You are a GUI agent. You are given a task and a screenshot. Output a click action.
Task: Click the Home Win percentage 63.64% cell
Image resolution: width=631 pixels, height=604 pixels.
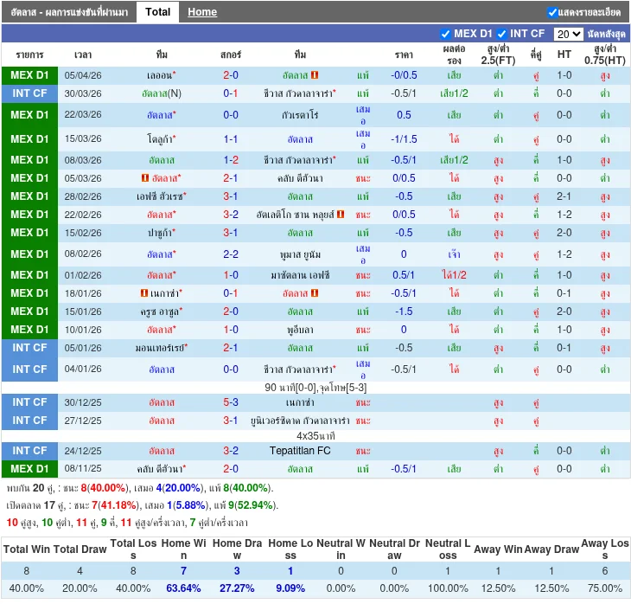[x=183, y=588]
